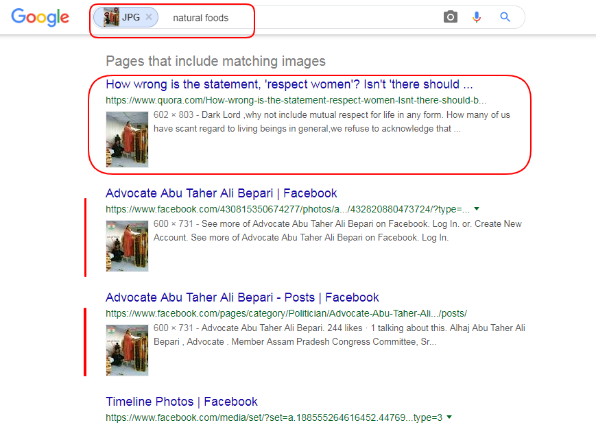Click 'Pages that include matching images' heading
This screenshot has height=427, width=596.
pos(215,61)
